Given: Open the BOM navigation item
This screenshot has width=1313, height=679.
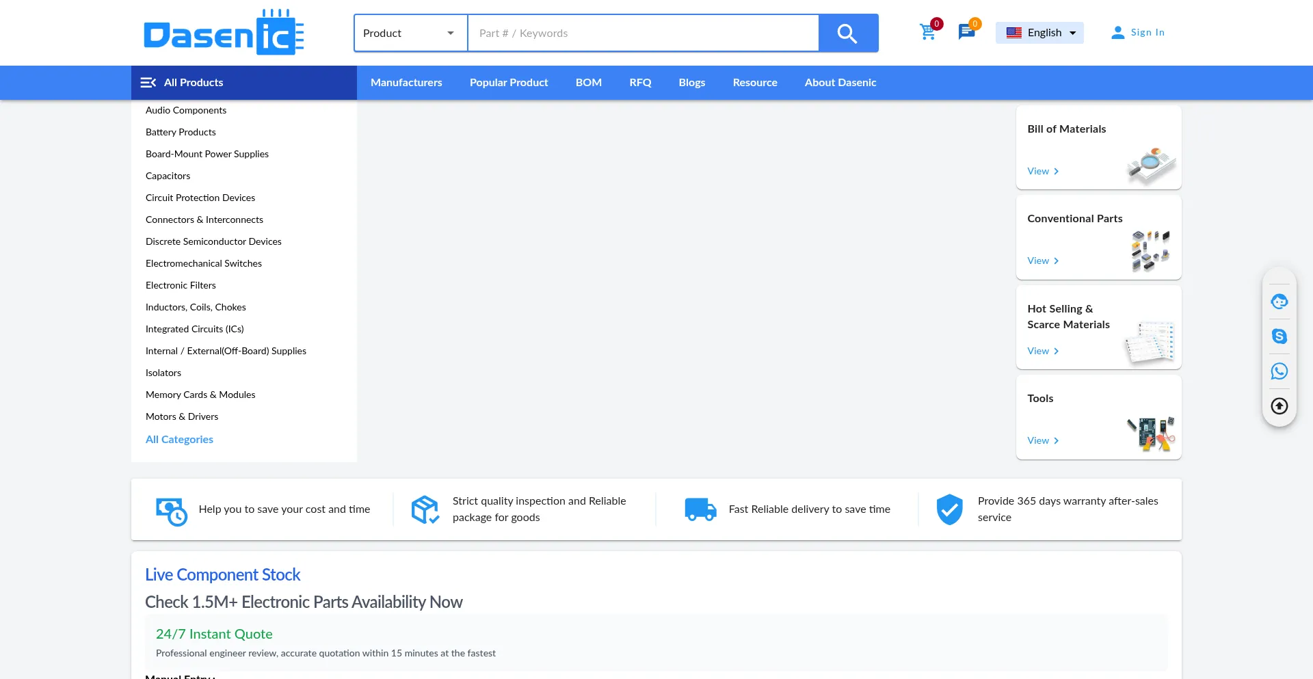Looking at the screenshot, I should 588,83.
